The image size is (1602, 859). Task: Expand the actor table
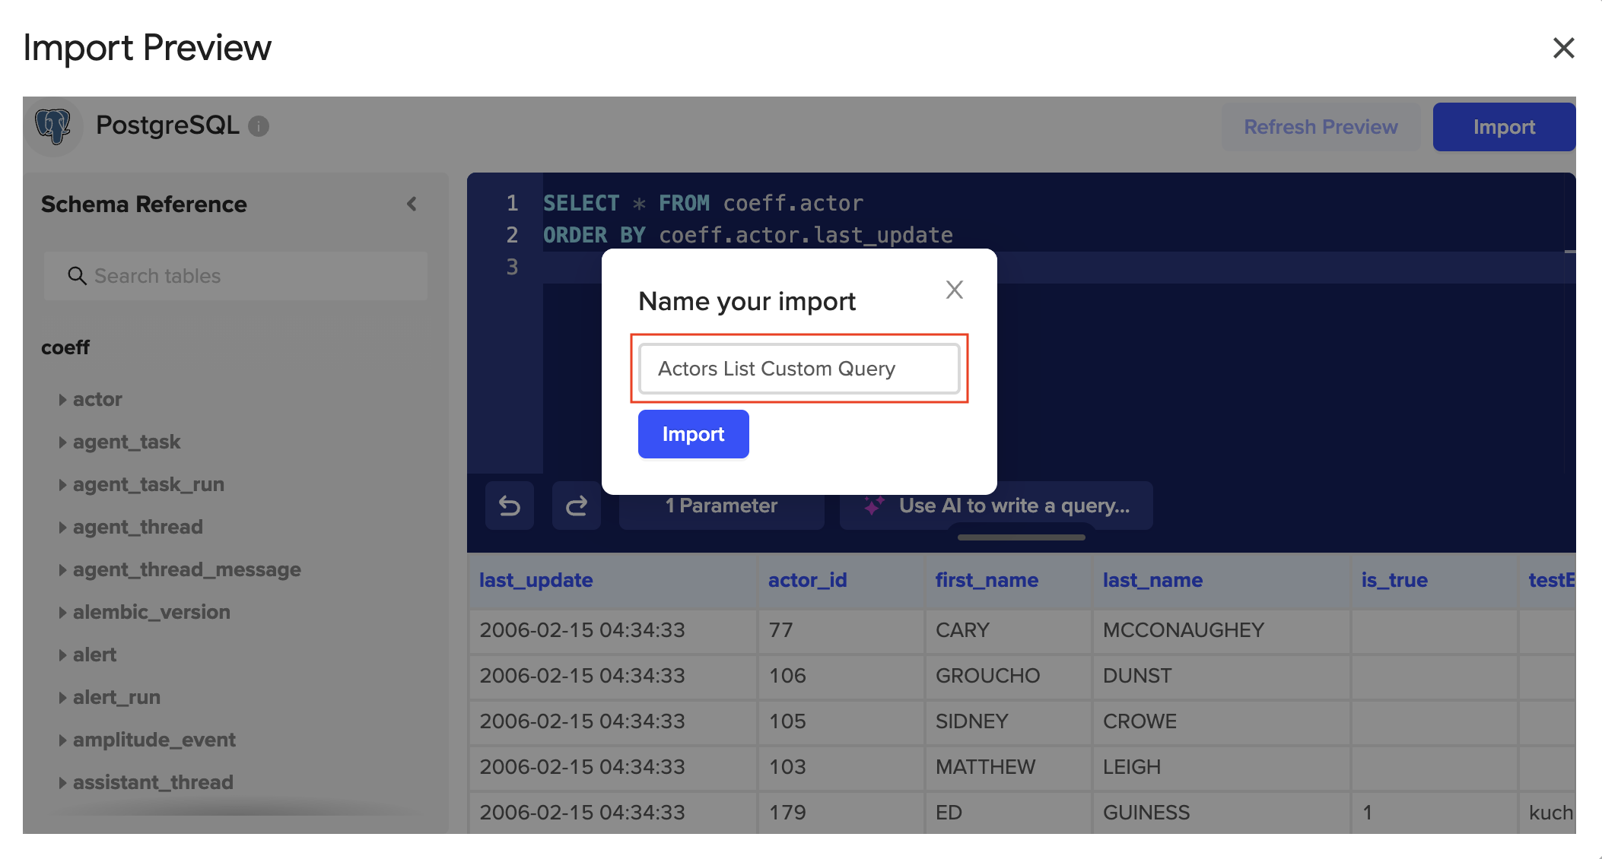point(62,400)
